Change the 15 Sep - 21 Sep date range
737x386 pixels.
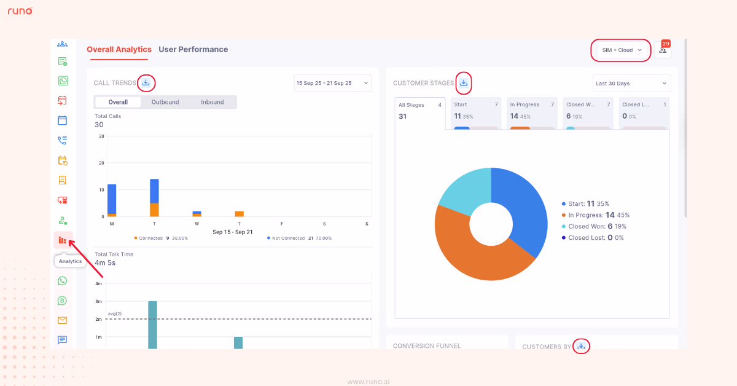332,82
